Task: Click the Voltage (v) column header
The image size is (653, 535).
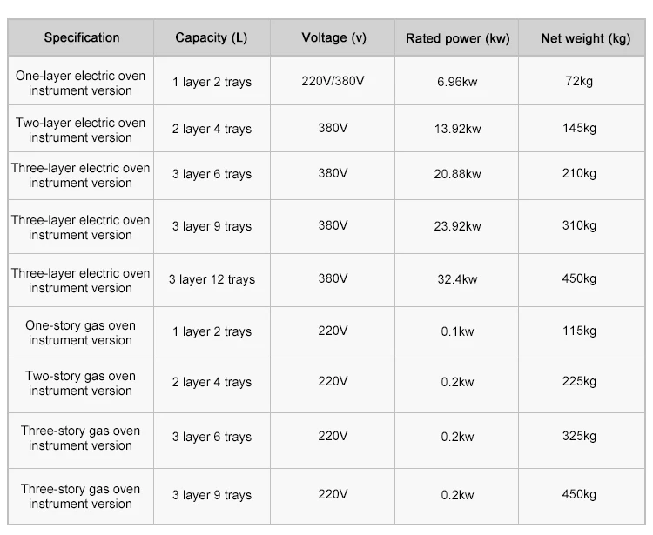Action: coord(333,37)
